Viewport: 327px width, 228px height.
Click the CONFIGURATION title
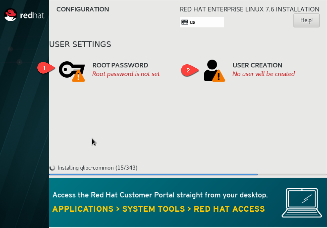(83, 9)
